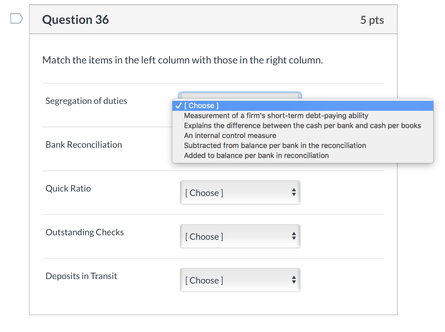Click the Deposits in Transit label
445x332 pixels.
click(x=81, y=276)
